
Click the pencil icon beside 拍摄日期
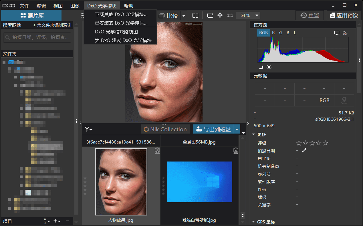(x=304, y=150)
